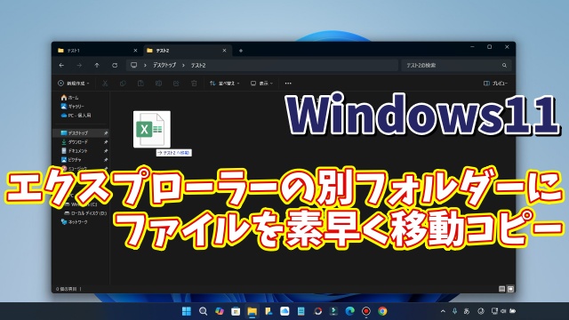This screenshot has height=320, width=569.
Task: Close the テスト1 tab
Action: [x=135, y=51]
